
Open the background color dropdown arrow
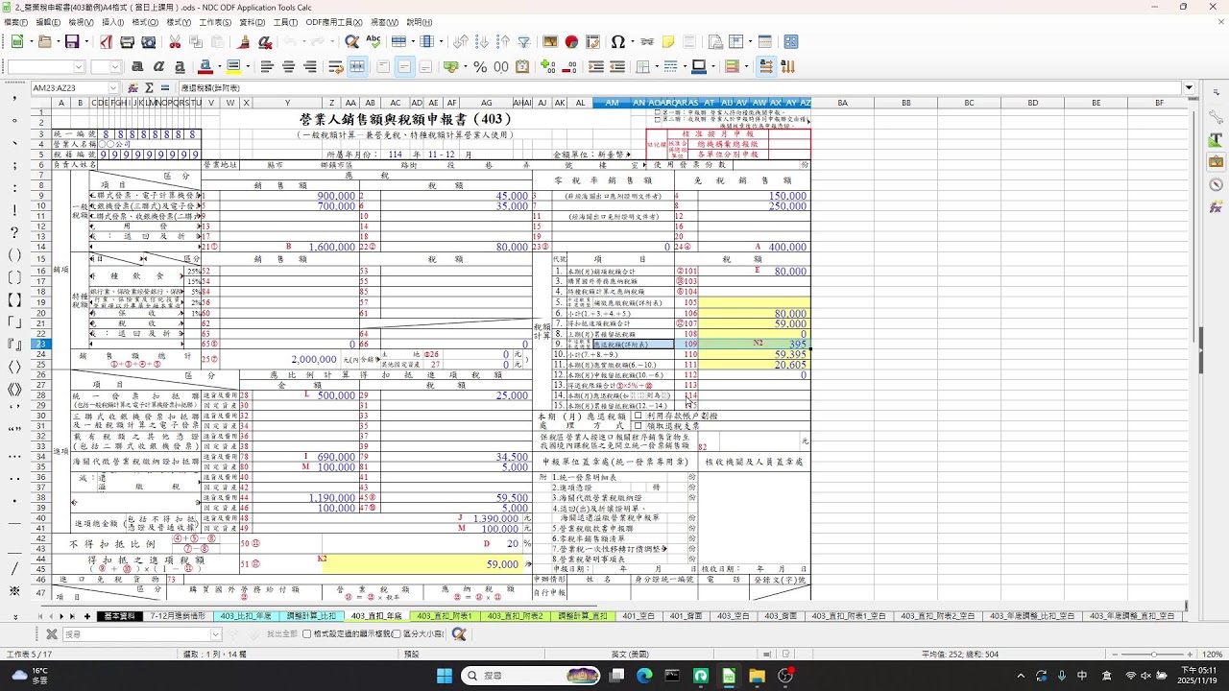(246, 67)
